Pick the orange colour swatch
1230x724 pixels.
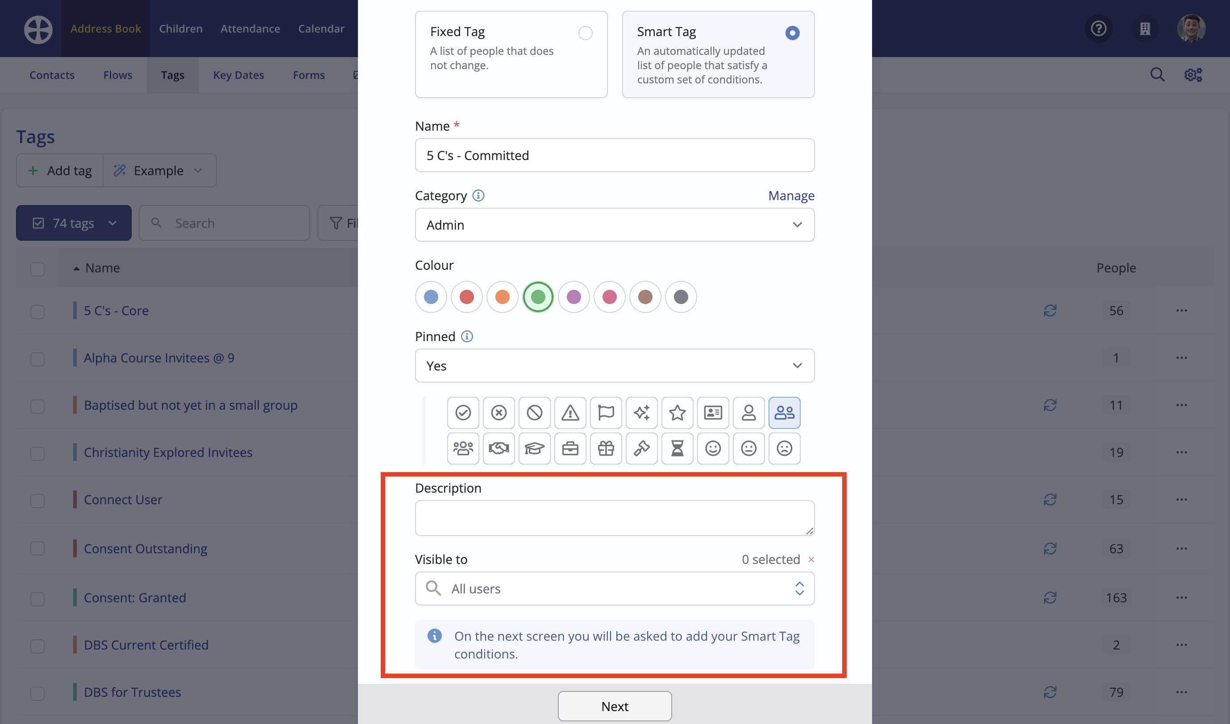tap(502, 296)
